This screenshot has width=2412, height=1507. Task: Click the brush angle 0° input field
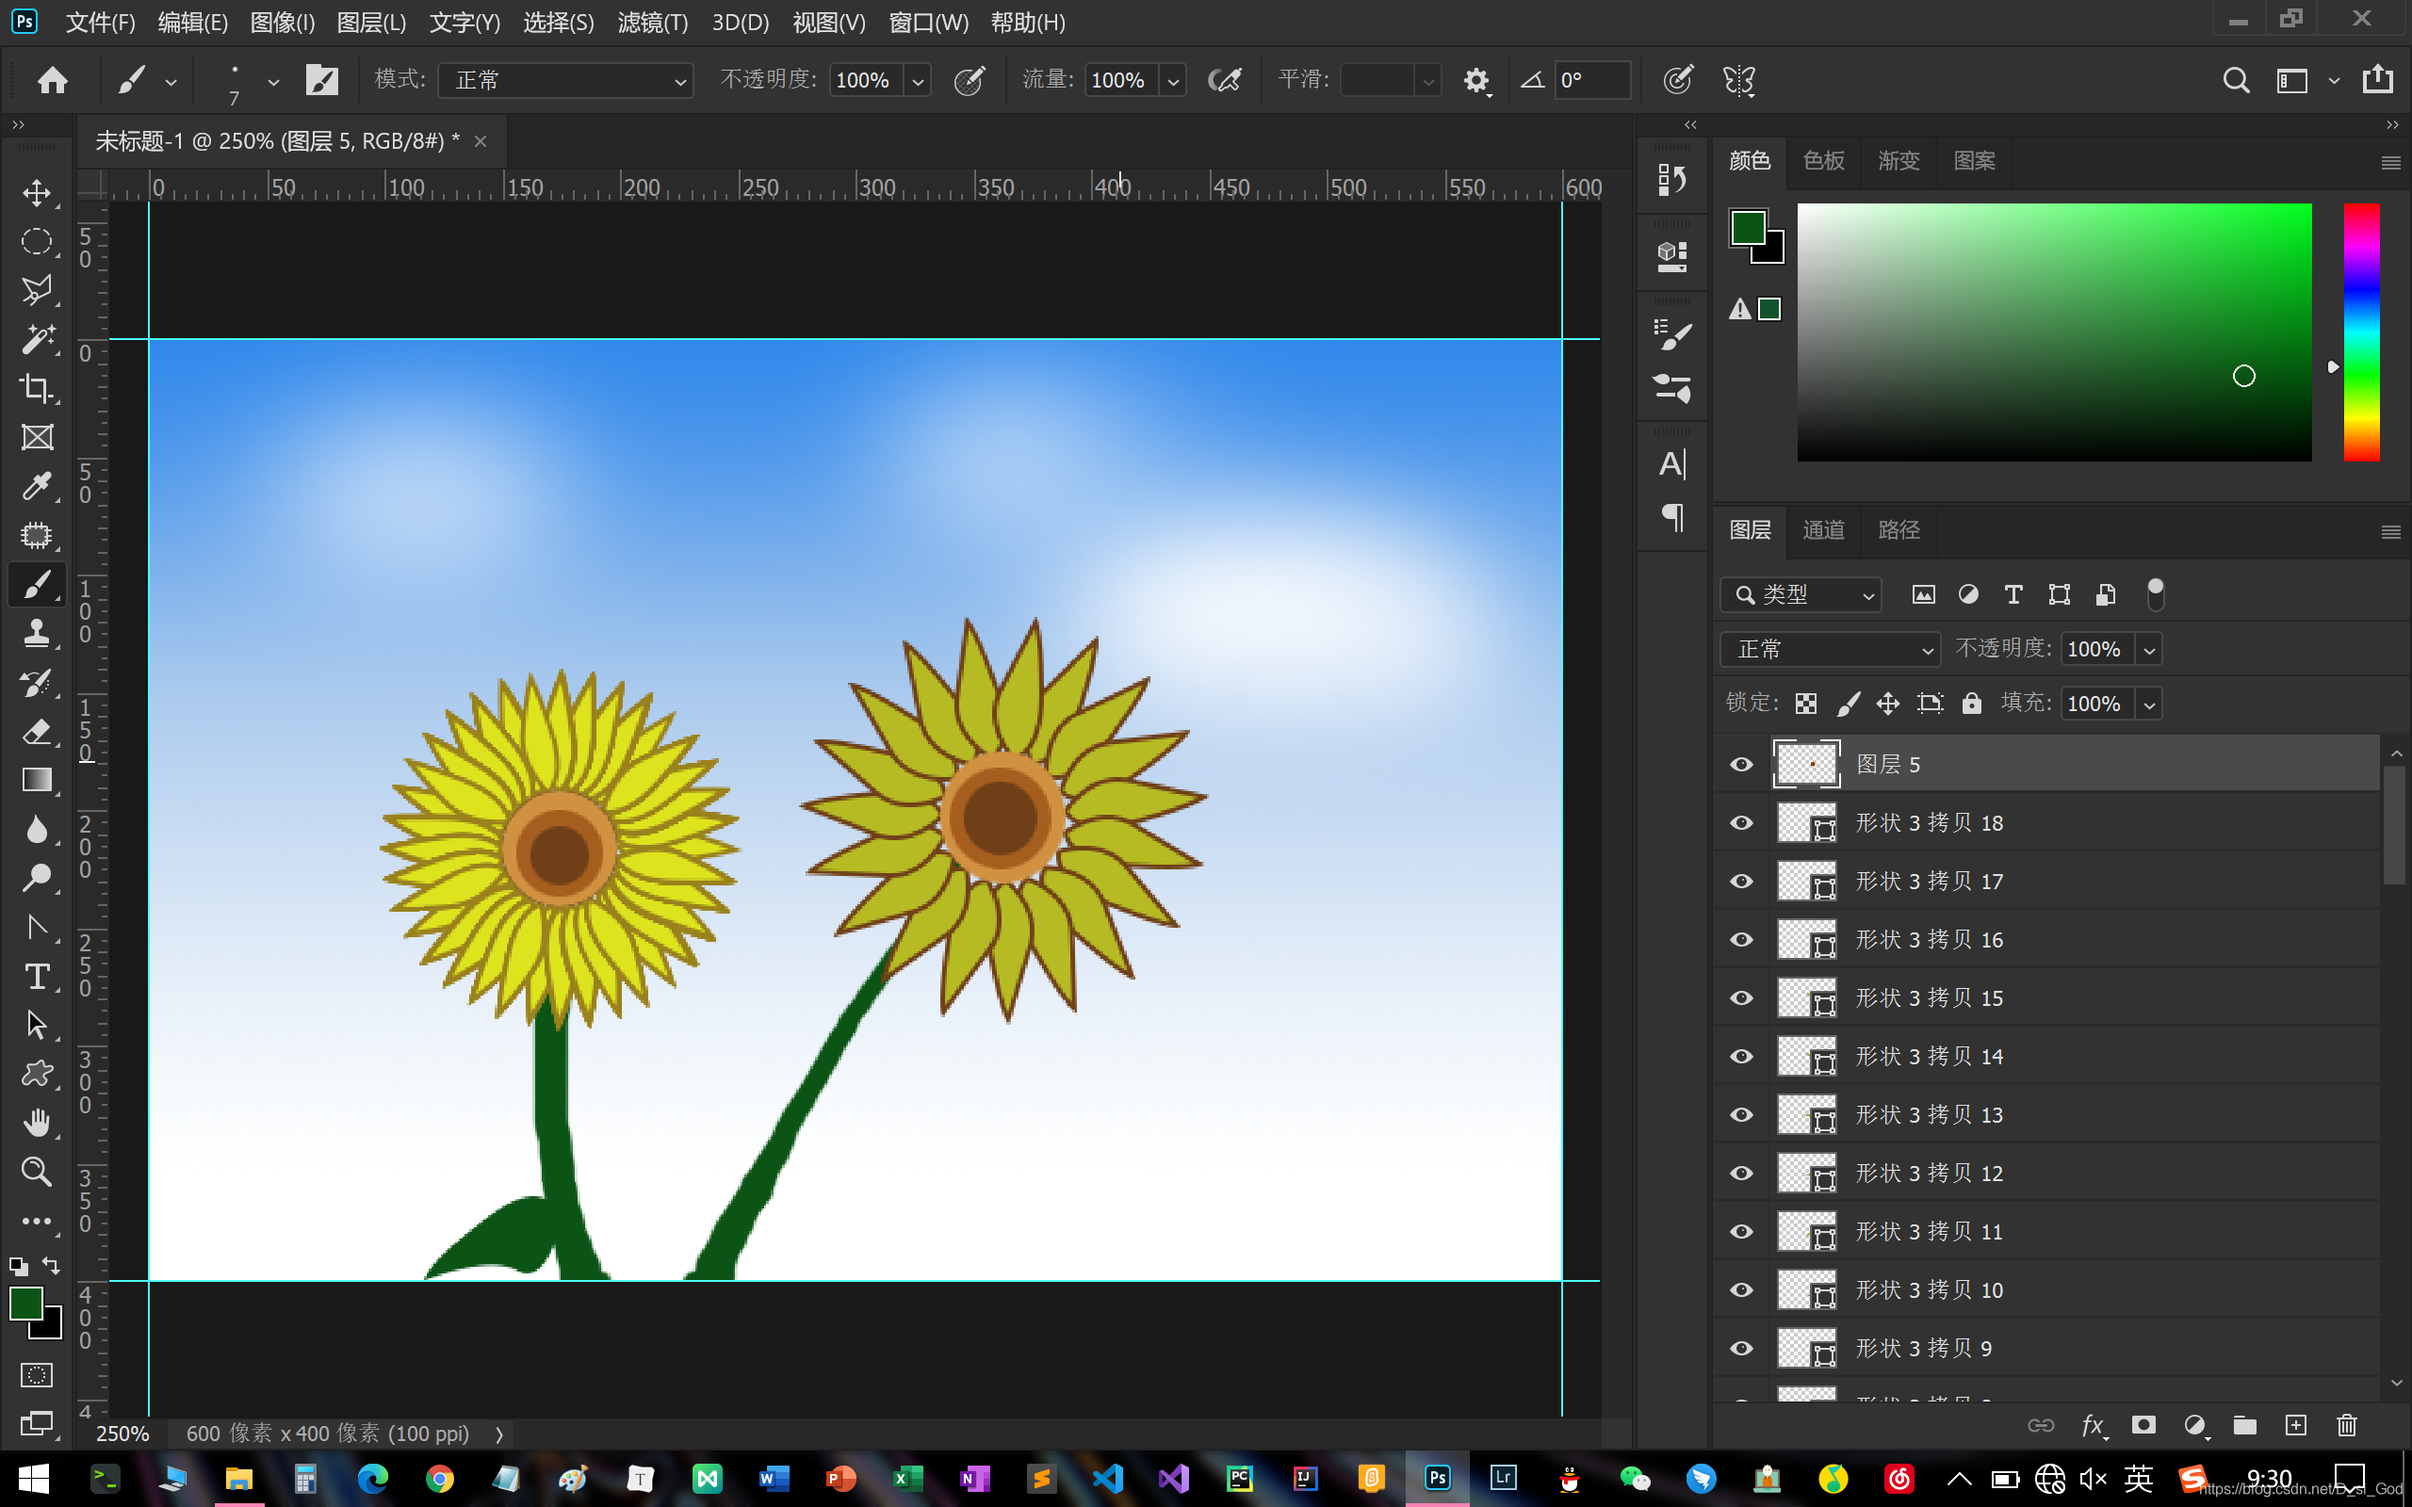pyautogui.click(x=1591, y=81)
